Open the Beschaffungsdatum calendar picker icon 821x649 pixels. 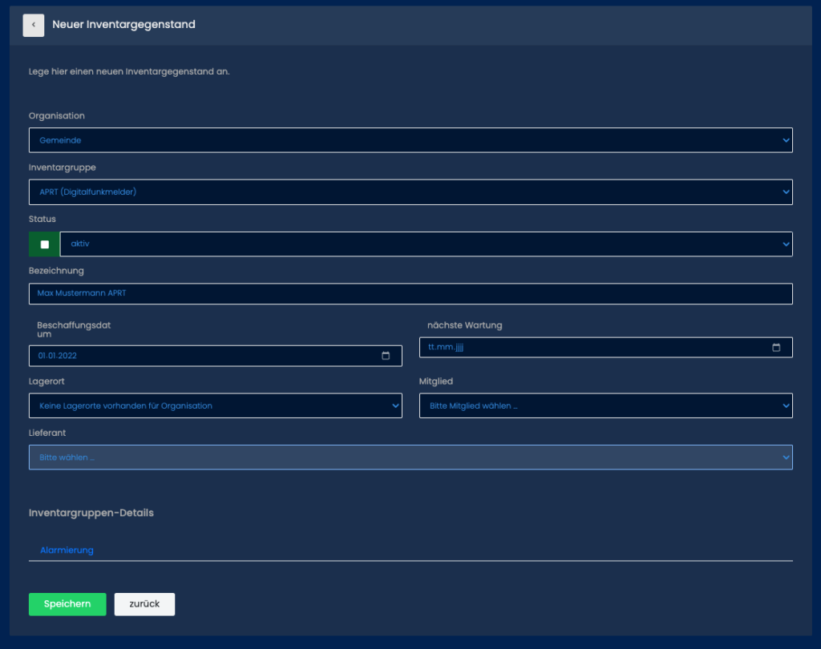(x=386, y=356)
